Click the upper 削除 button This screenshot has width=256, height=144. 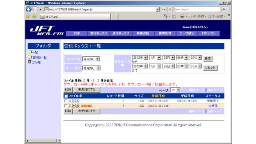68,90
